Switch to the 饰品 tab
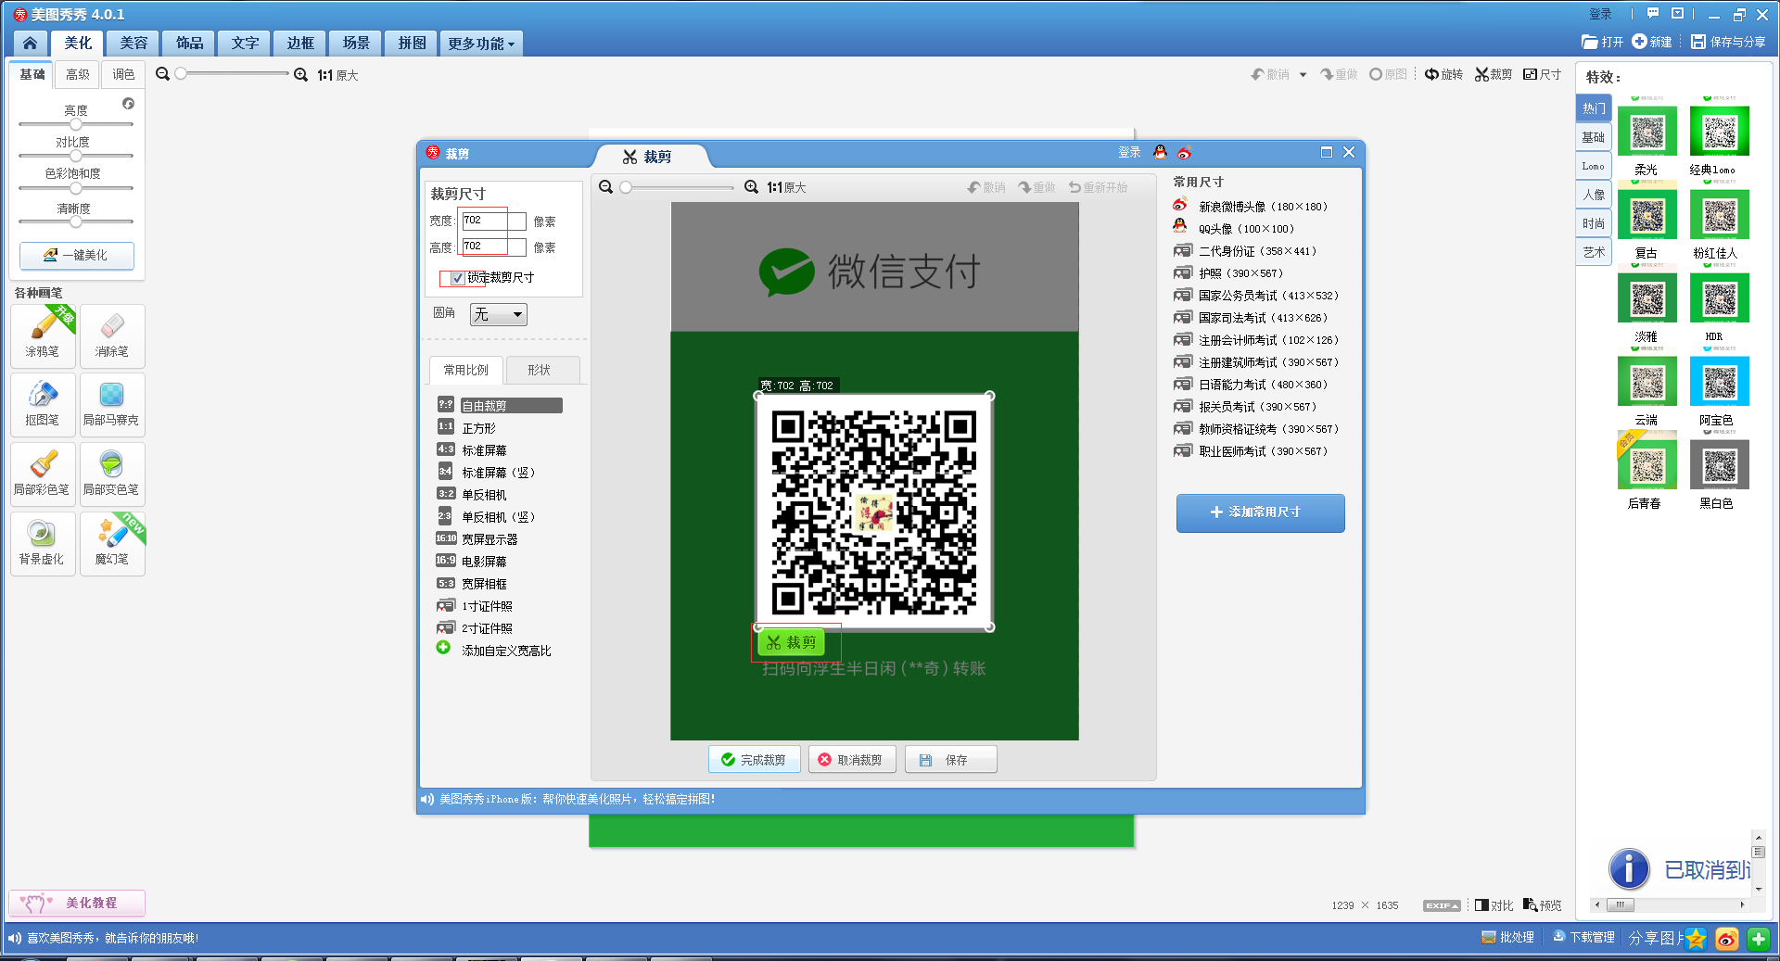Image resolution: width=1780 pixels, height=961 pixels. 189,44
